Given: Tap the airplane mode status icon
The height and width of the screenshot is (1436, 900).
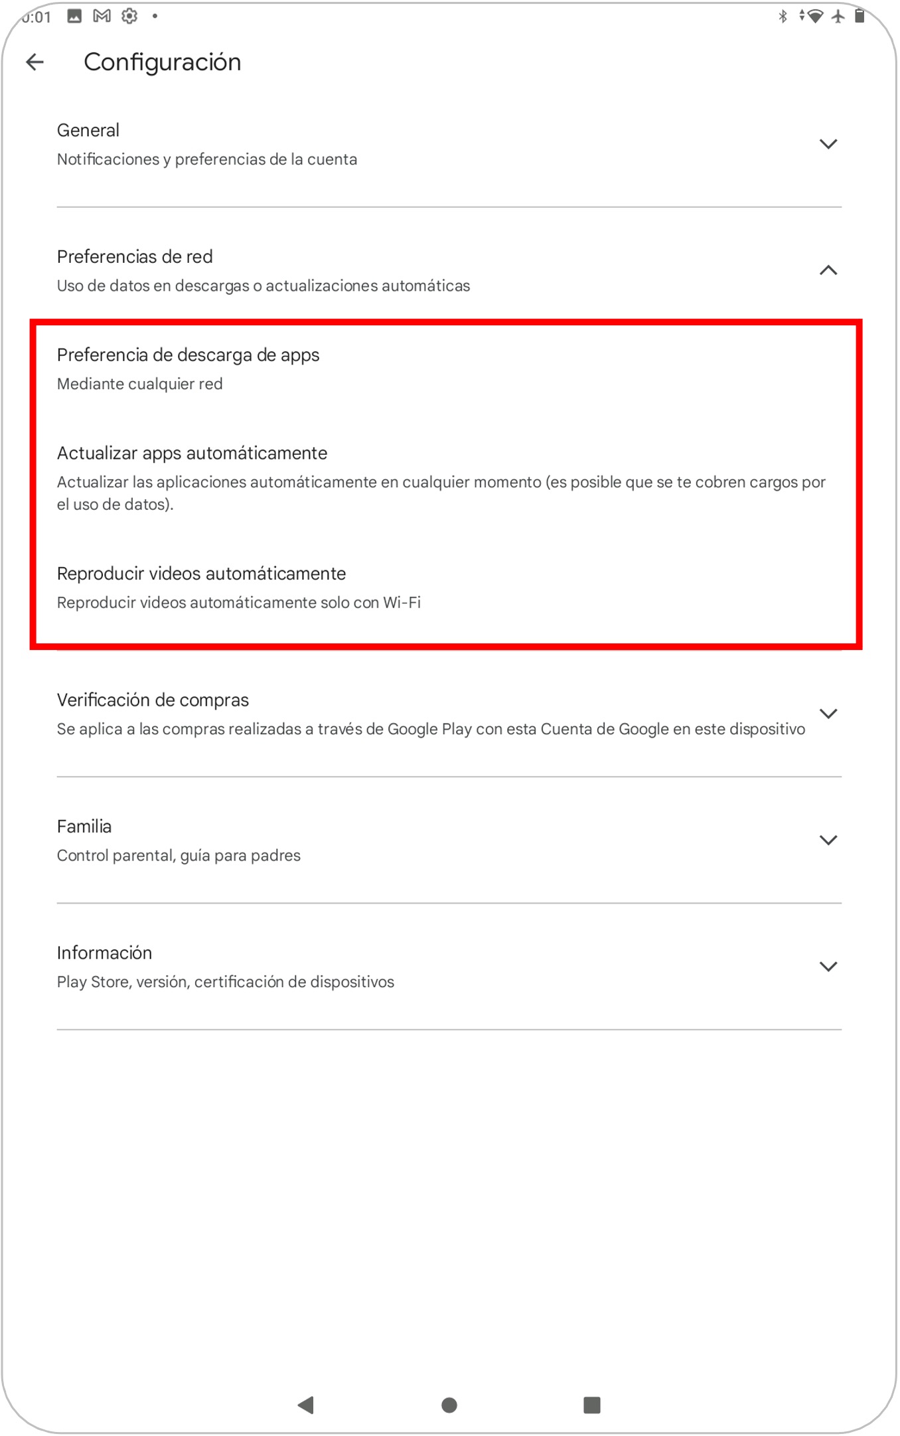Looking at the screenshot, I should click(x=838, y=16).
